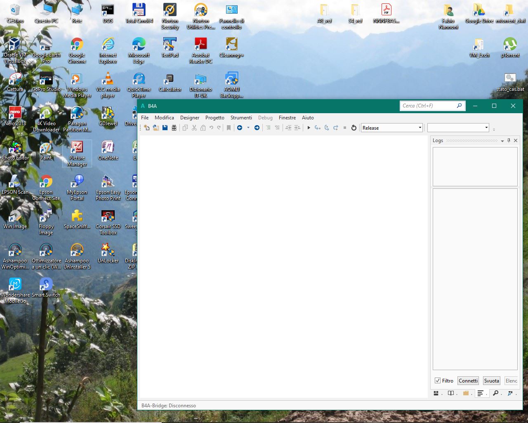
Task: Click the Elenc button in Logs panel
Action: pos(511,381)
